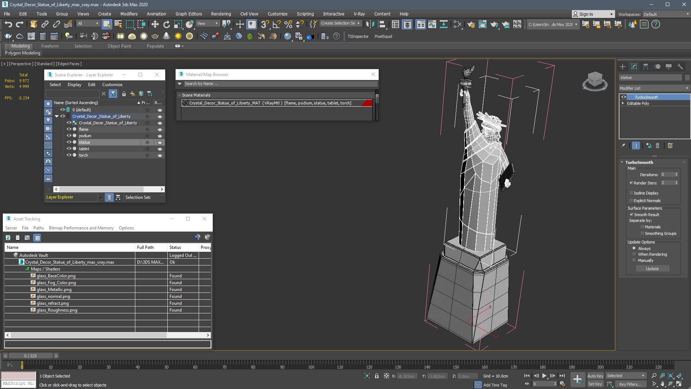The image size is (691, 389).
Task: Toggle TurboSmooth modifier eye icon
Action: point(624,97)
